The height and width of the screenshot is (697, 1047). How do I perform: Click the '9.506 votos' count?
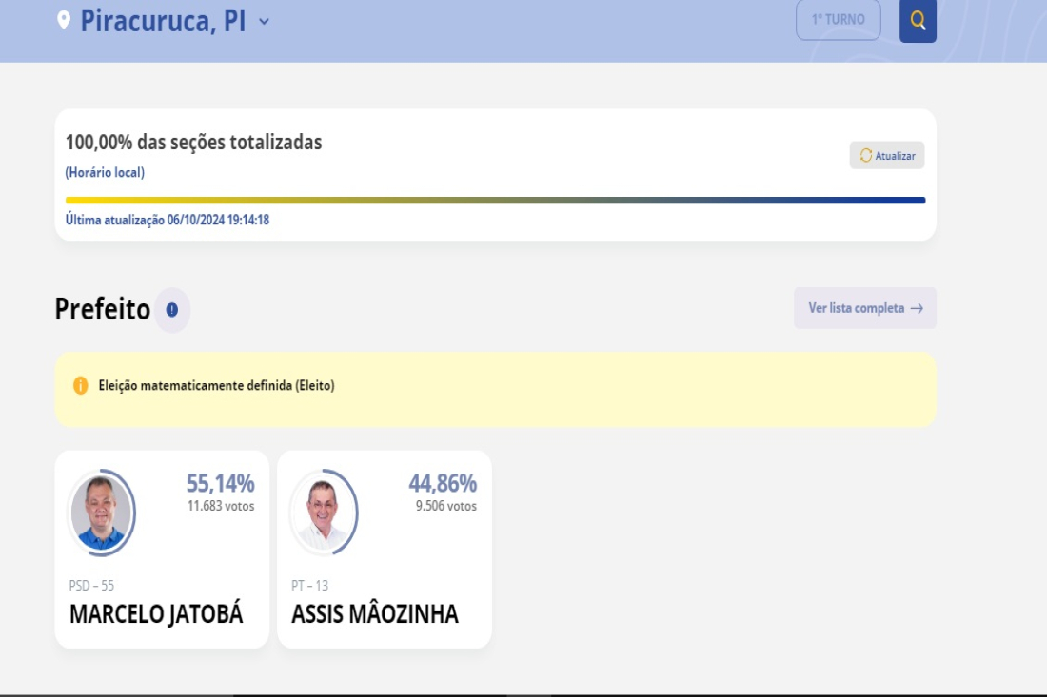click(x=446, y=506)
